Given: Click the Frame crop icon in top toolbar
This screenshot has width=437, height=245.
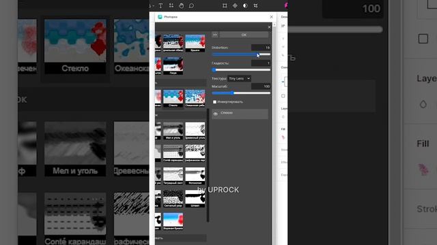Looking at the screenshot, I should 225,5.
